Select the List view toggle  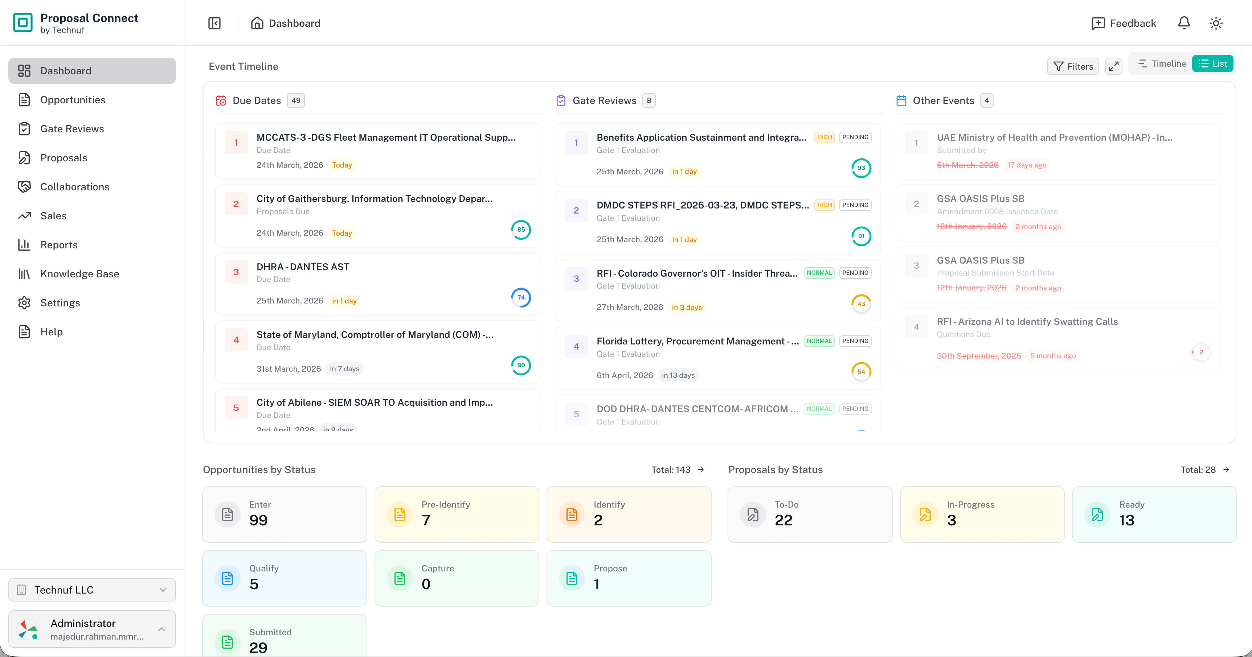tap(1213, 63)
